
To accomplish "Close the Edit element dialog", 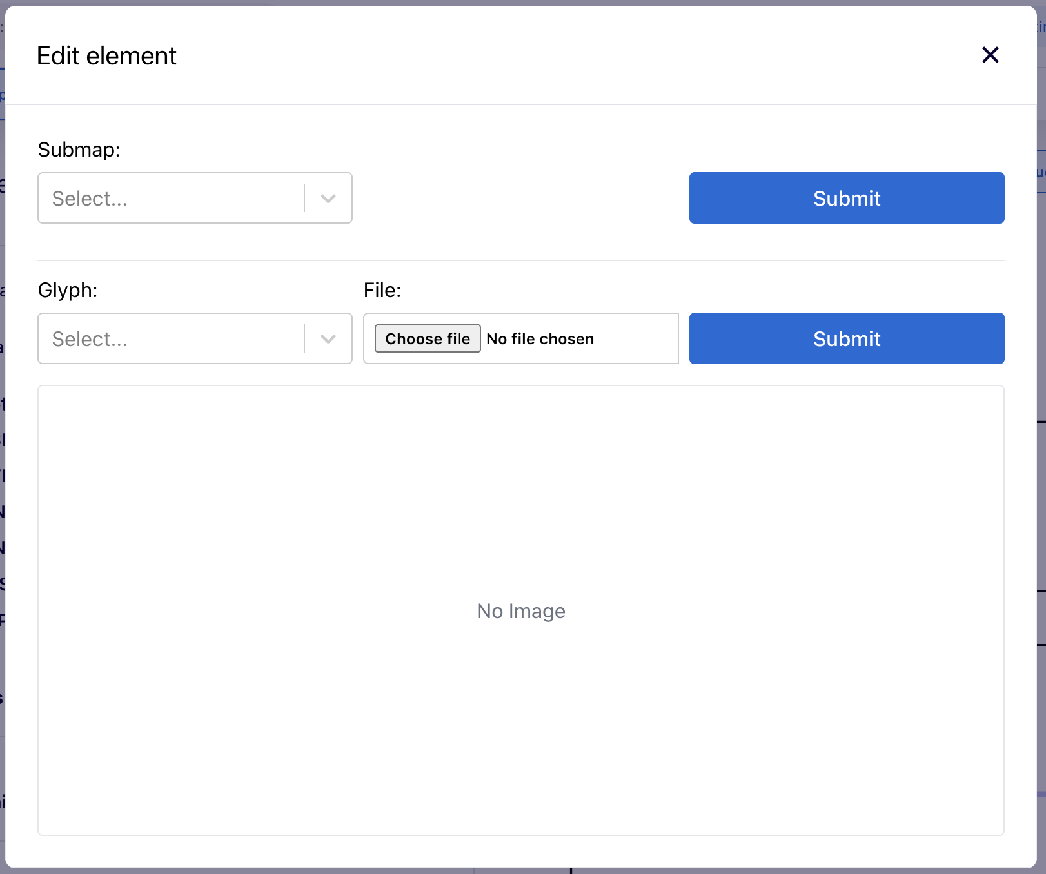I will [990, 55].
